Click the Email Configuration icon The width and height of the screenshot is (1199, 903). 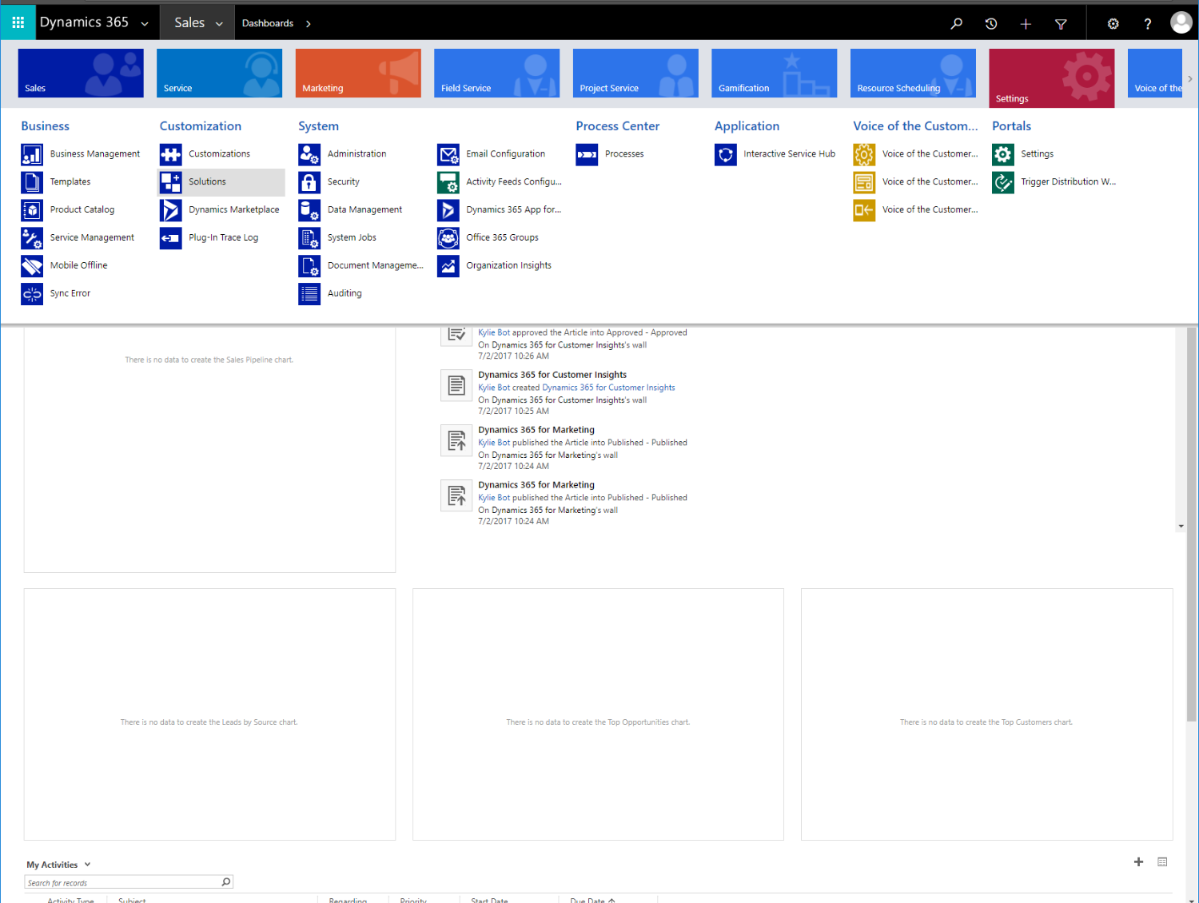coord(448,154)
